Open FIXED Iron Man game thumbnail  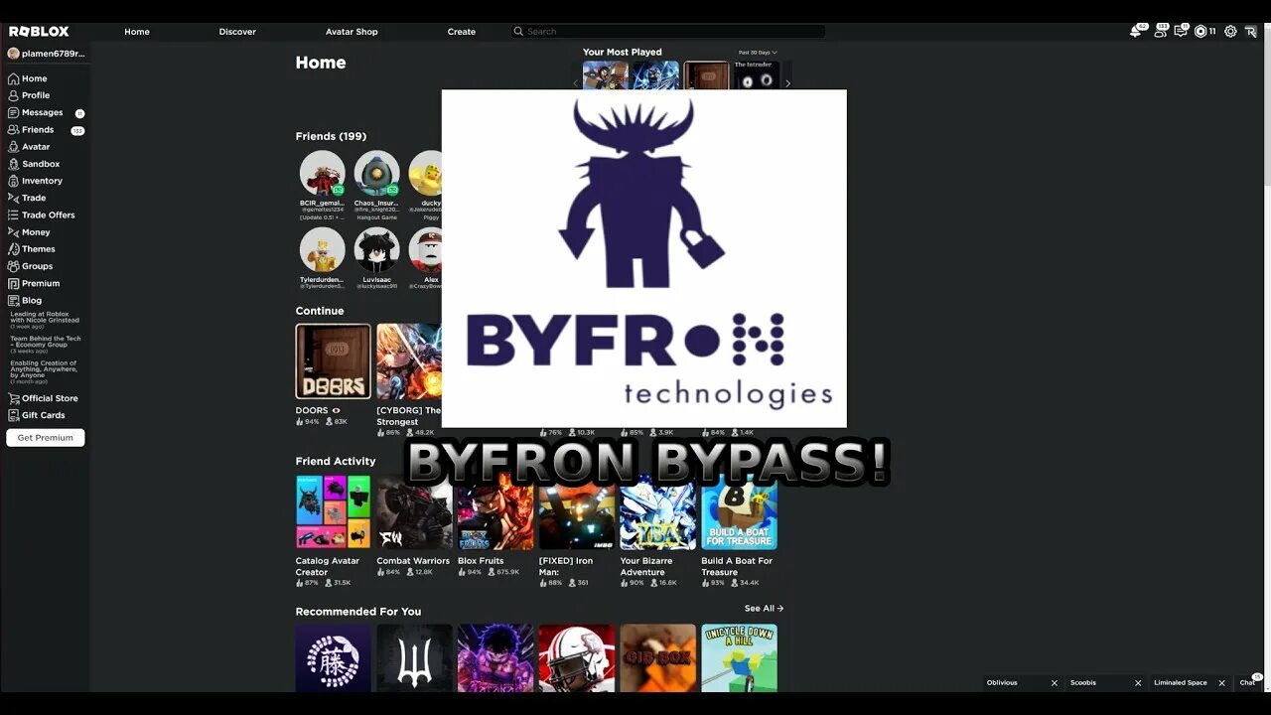[577, 513]
